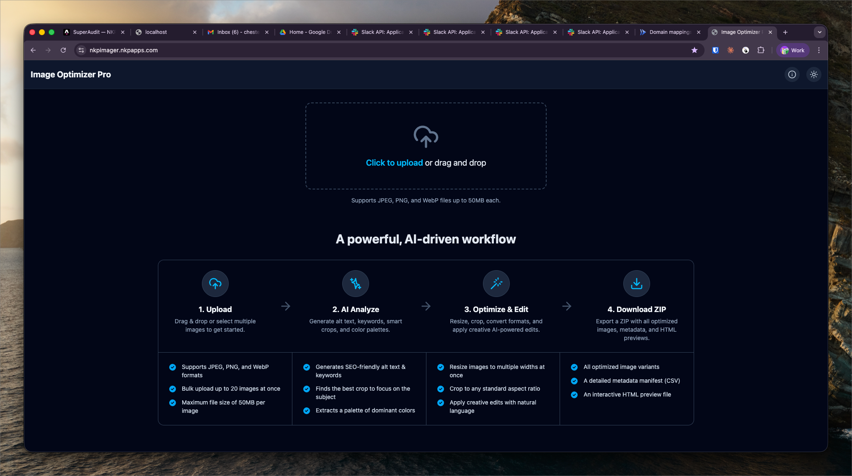Switch to the Domain mappings tab
The height and width of the screenshot is (476, 852).
click(669, 32)
